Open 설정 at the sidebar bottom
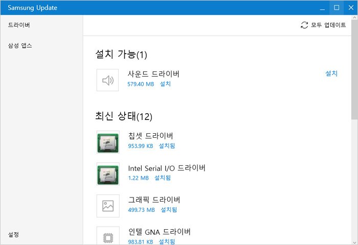The image size is (358, 245). tap(13, 234)
